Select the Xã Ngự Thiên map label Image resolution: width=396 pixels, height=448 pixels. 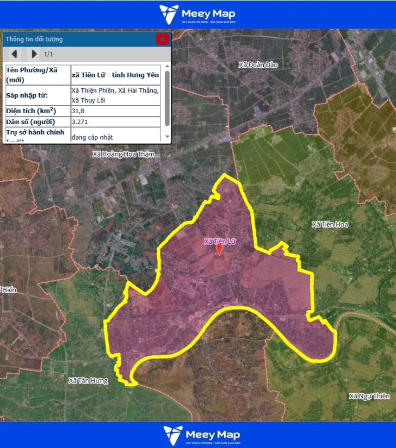369,396
